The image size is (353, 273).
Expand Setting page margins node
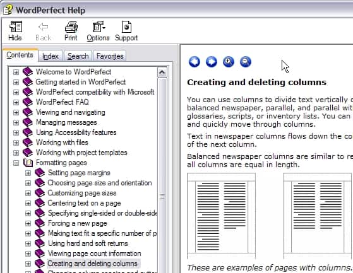point(28,173)
